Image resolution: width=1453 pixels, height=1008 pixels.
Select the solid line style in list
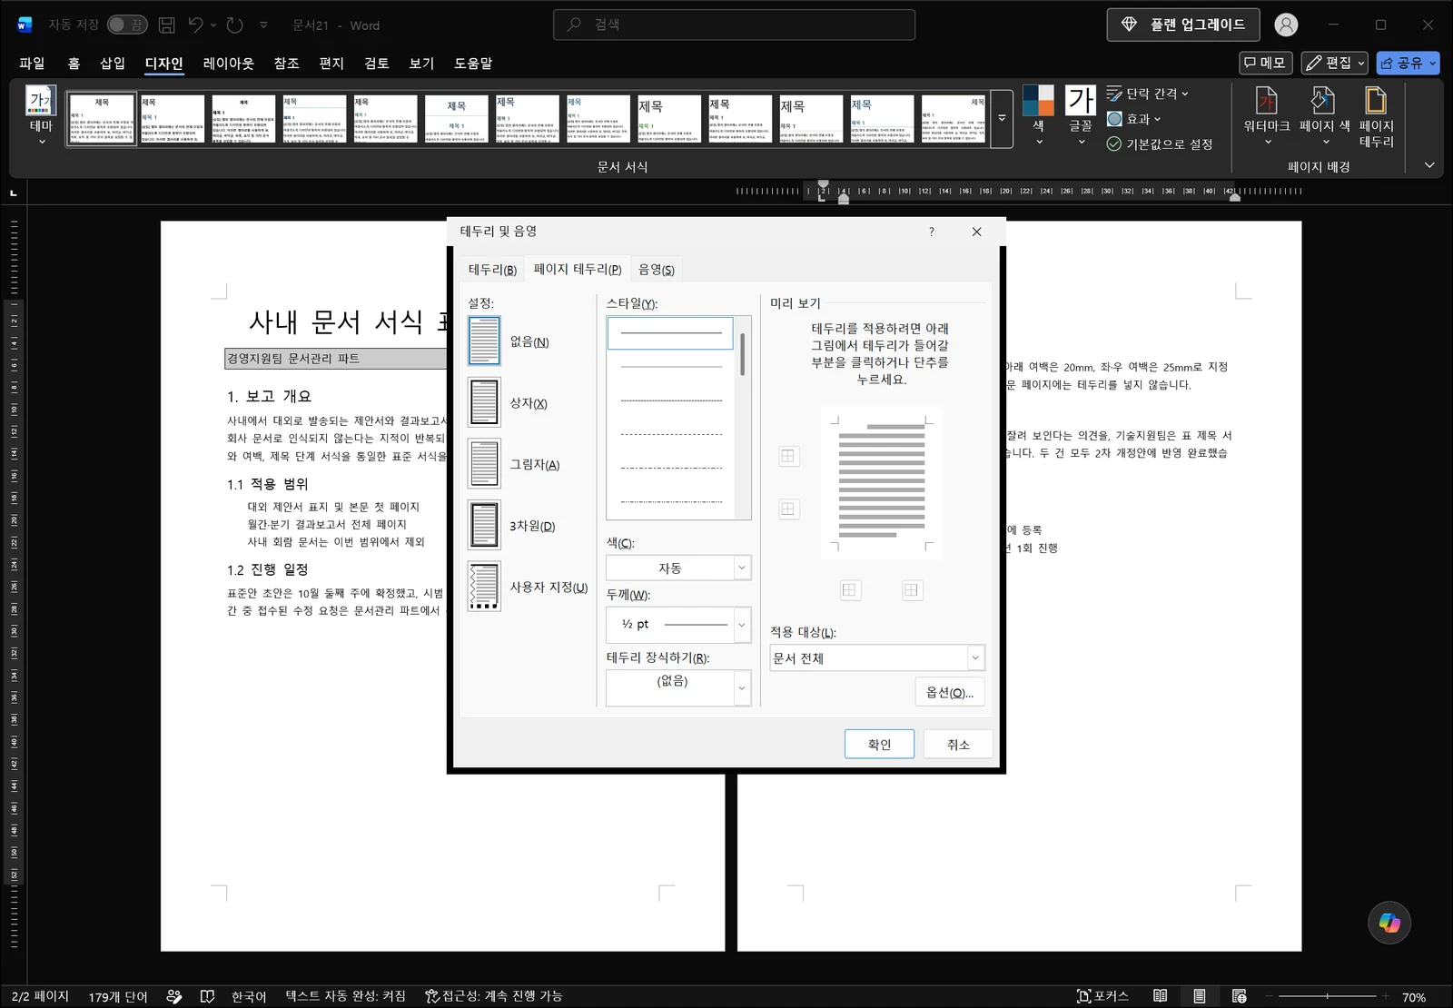click(670, 333)
